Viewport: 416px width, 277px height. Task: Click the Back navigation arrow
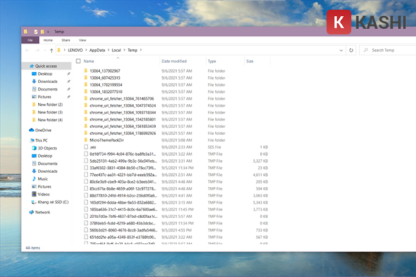tap(27, 50)
